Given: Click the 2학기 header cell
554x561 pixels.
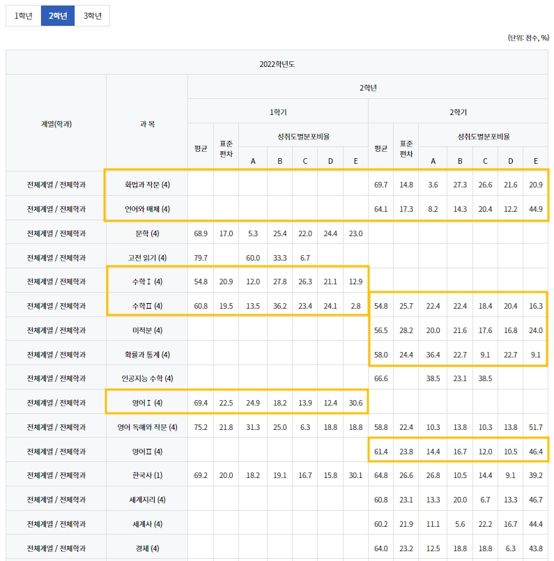Looking at the screenshot, I should click(458, 112).
